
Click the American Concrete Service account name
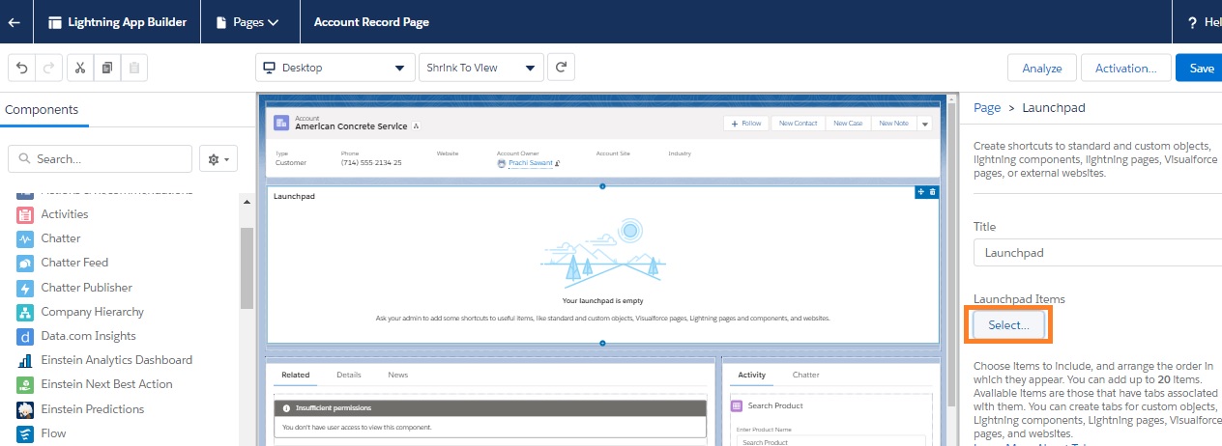point(351,126)
